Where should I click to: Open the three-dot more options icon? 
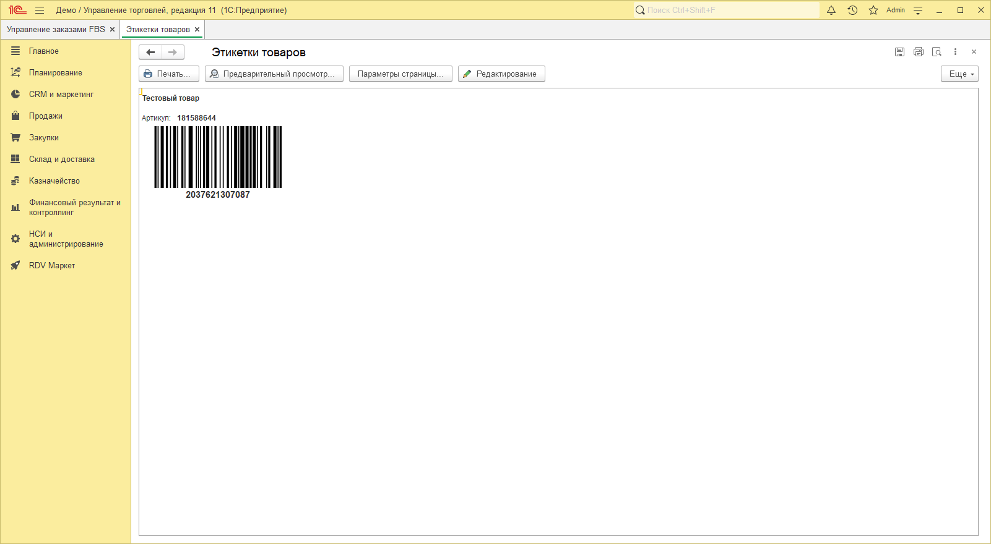tap(955, 52)
